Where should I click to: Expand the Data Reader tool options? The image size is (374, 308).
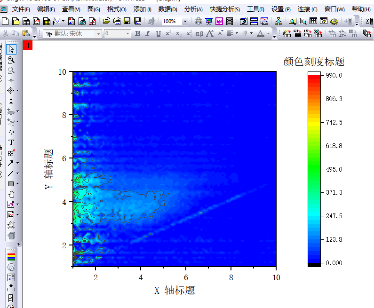18,91
